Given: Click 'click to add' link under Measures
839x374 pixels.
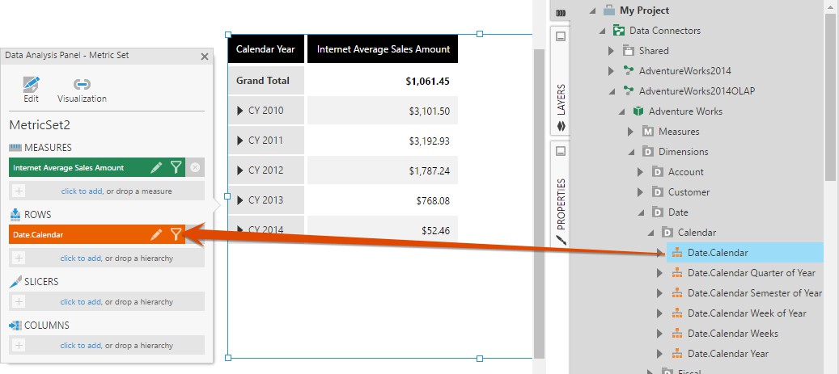Looking at the screenshot, I should 81,191.
